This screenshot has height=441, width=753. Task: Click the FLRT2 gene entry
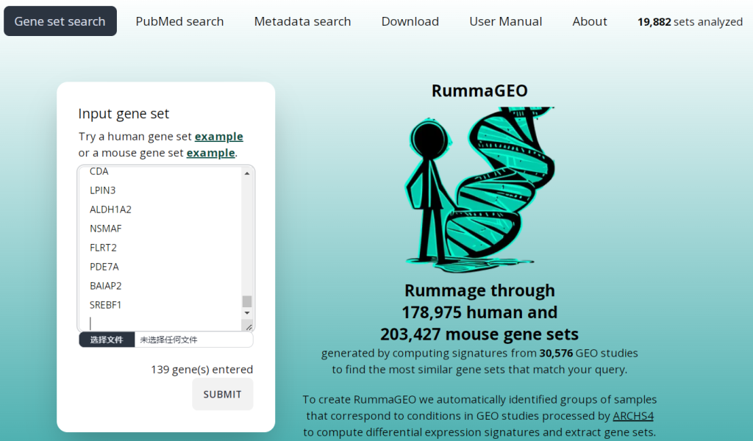click(103, 248)
